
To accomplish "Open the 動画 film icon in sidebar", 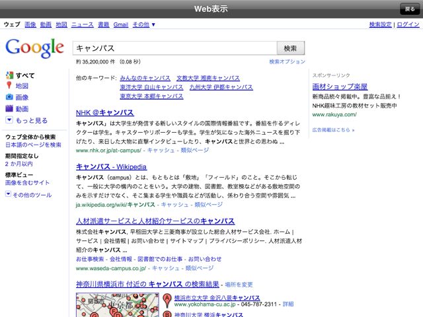I will tap(9, 108).
